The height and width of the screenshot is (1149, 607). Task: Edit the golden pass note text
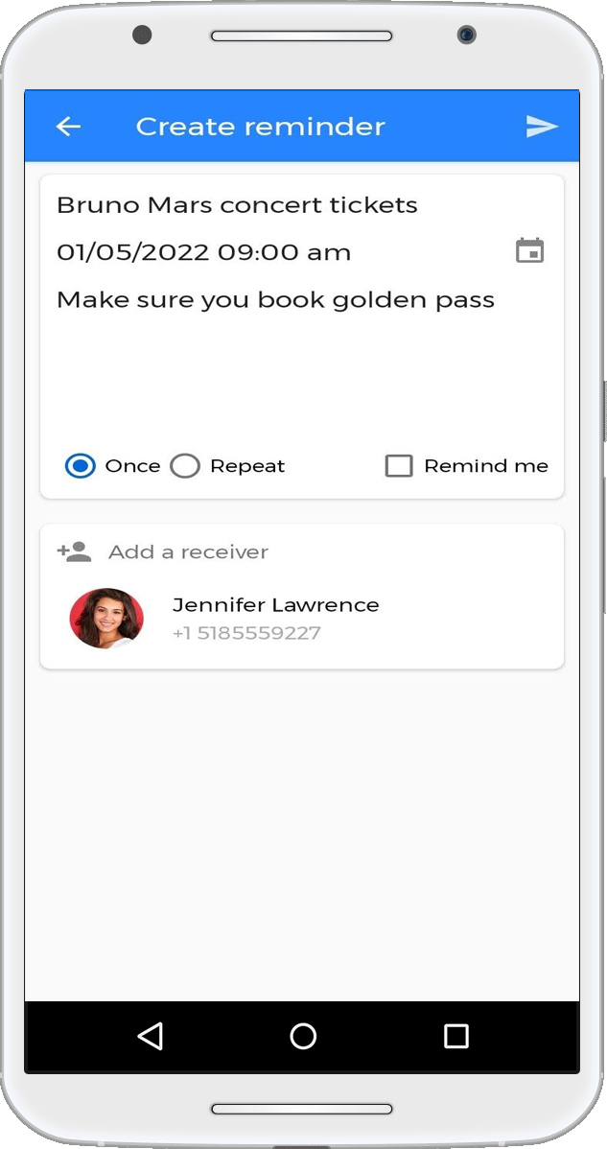click(275, 300)
